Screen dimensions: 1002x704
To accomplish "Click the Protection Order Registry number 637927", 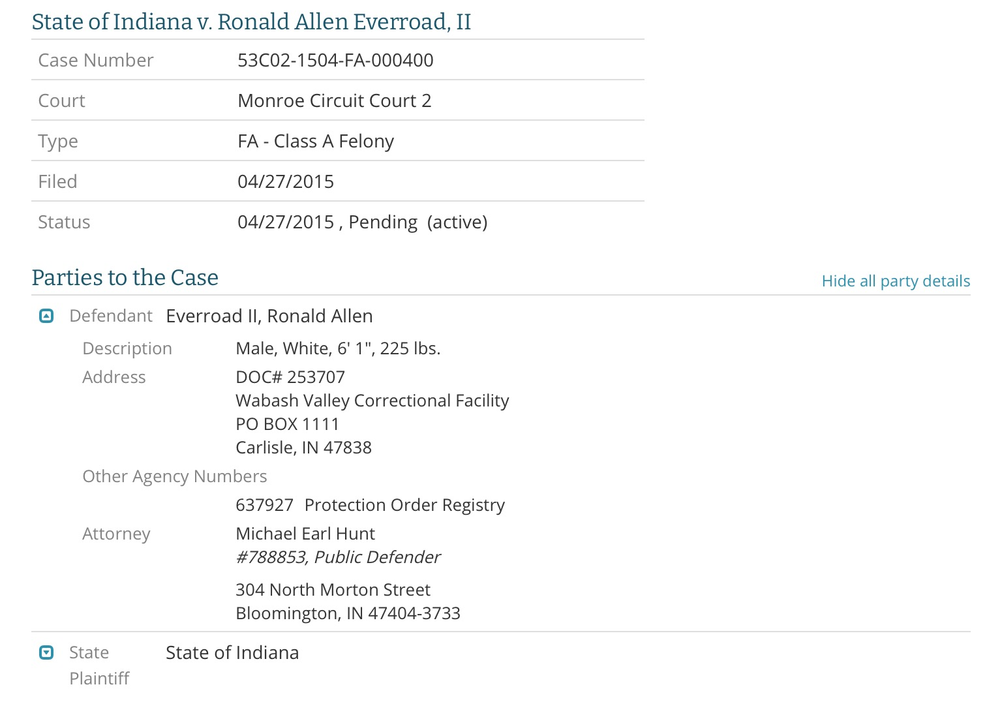I will [x=265, y=505].
